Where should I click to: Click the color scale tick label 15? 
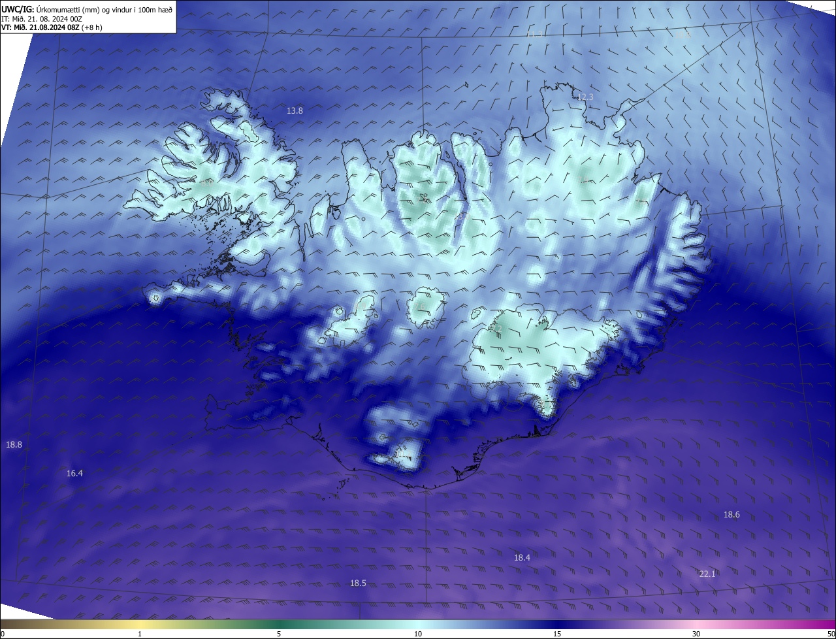pyautogui.click(x=557, y=634)
